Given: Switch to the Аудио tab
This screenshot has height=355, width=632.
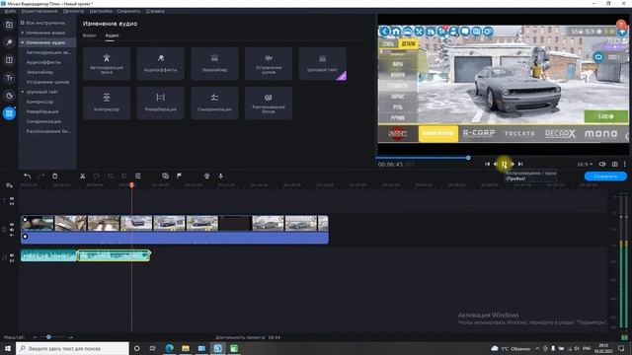Looking at the screenshot, I should (x=112, y=35).
